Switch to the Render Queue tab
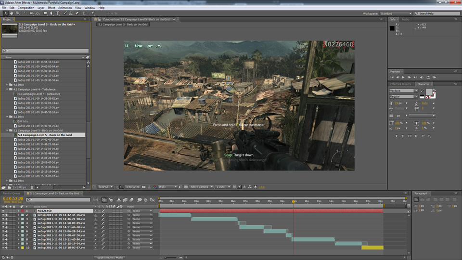This screenshot has height=260, width=462. click(12, 193)
